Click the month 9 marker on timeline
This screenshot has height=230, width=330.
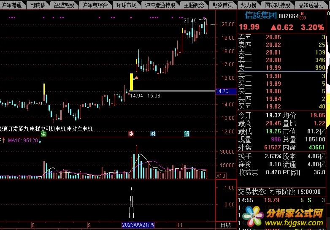(89, 225)
